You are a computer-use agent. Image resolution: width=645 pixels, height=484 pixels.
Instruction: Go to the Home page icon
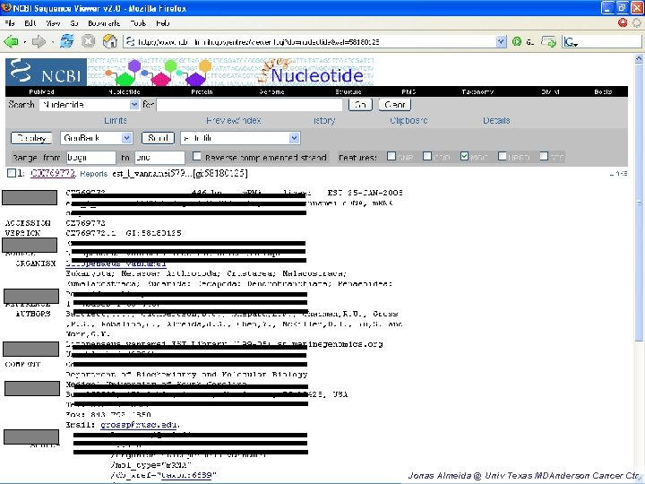[x=110, y=41]
